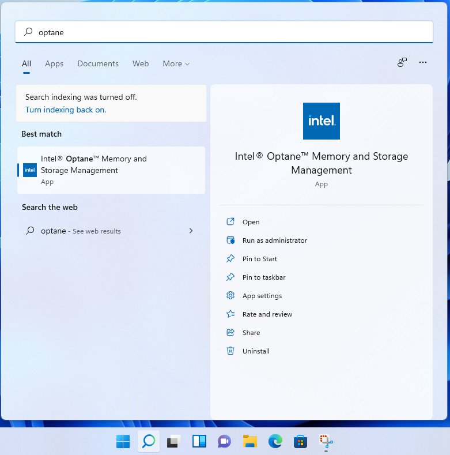Click the search box containing optane
The width and height of the screenshot is (450, 455).
tap(224, 32)
